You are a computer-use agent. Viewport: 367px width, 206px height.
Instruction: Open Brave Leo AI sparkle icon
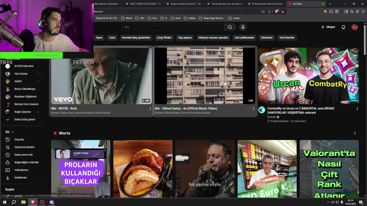tap(352, 11)
